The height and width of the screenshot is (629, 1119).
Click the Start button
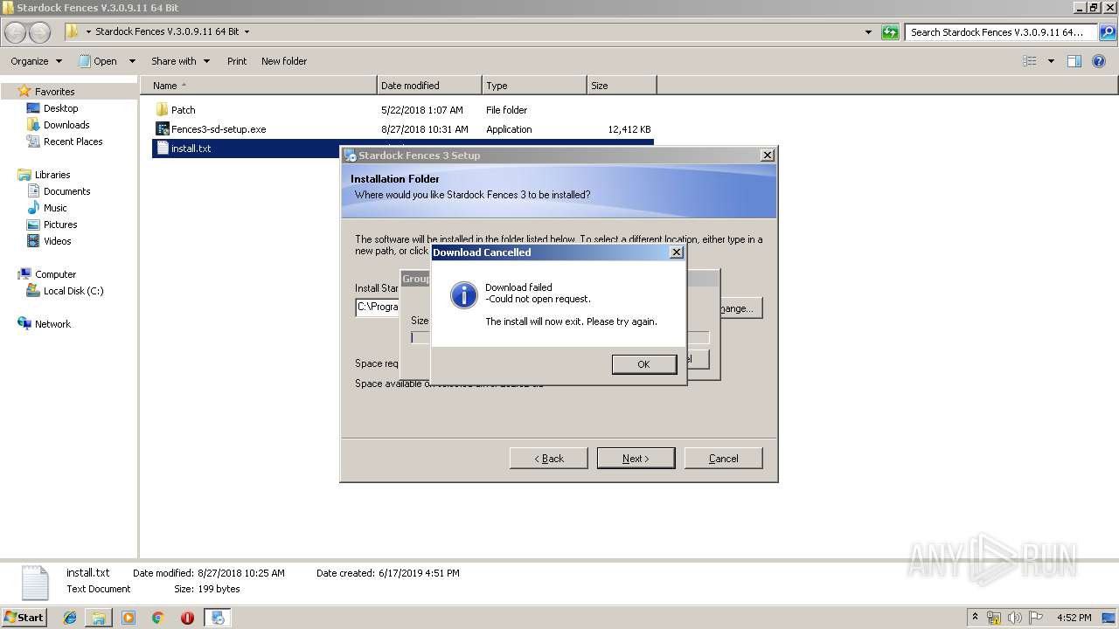click(24, 617)
